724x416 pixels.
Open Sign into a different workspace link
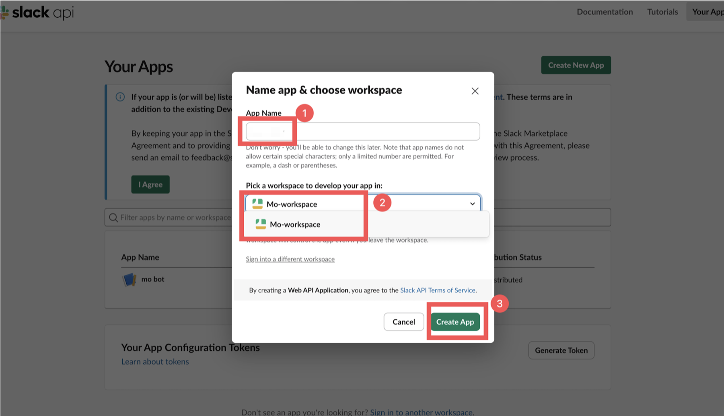290,259
